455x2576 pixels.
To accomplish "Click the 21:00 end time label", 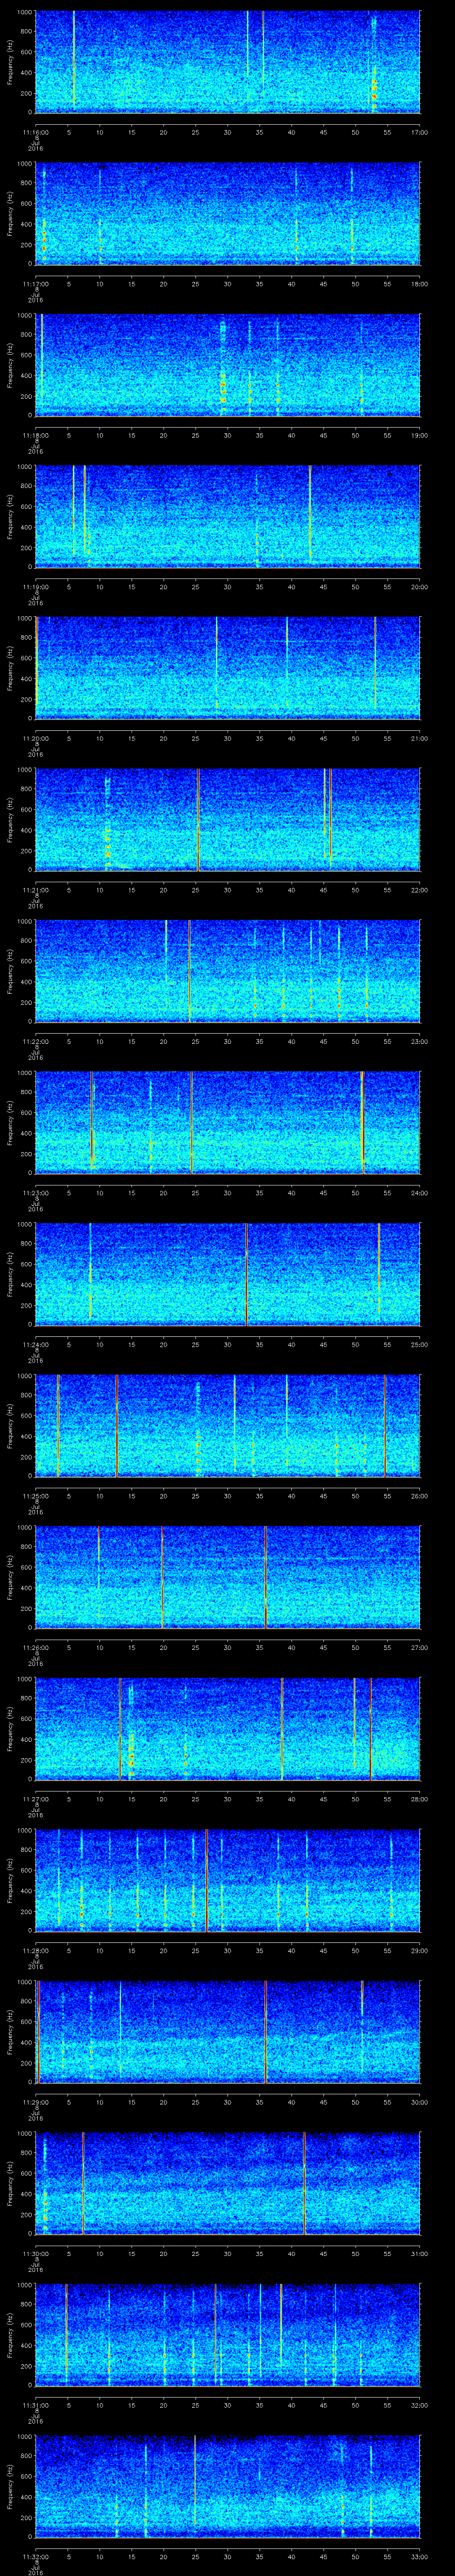I will click(x=419, y=738).
